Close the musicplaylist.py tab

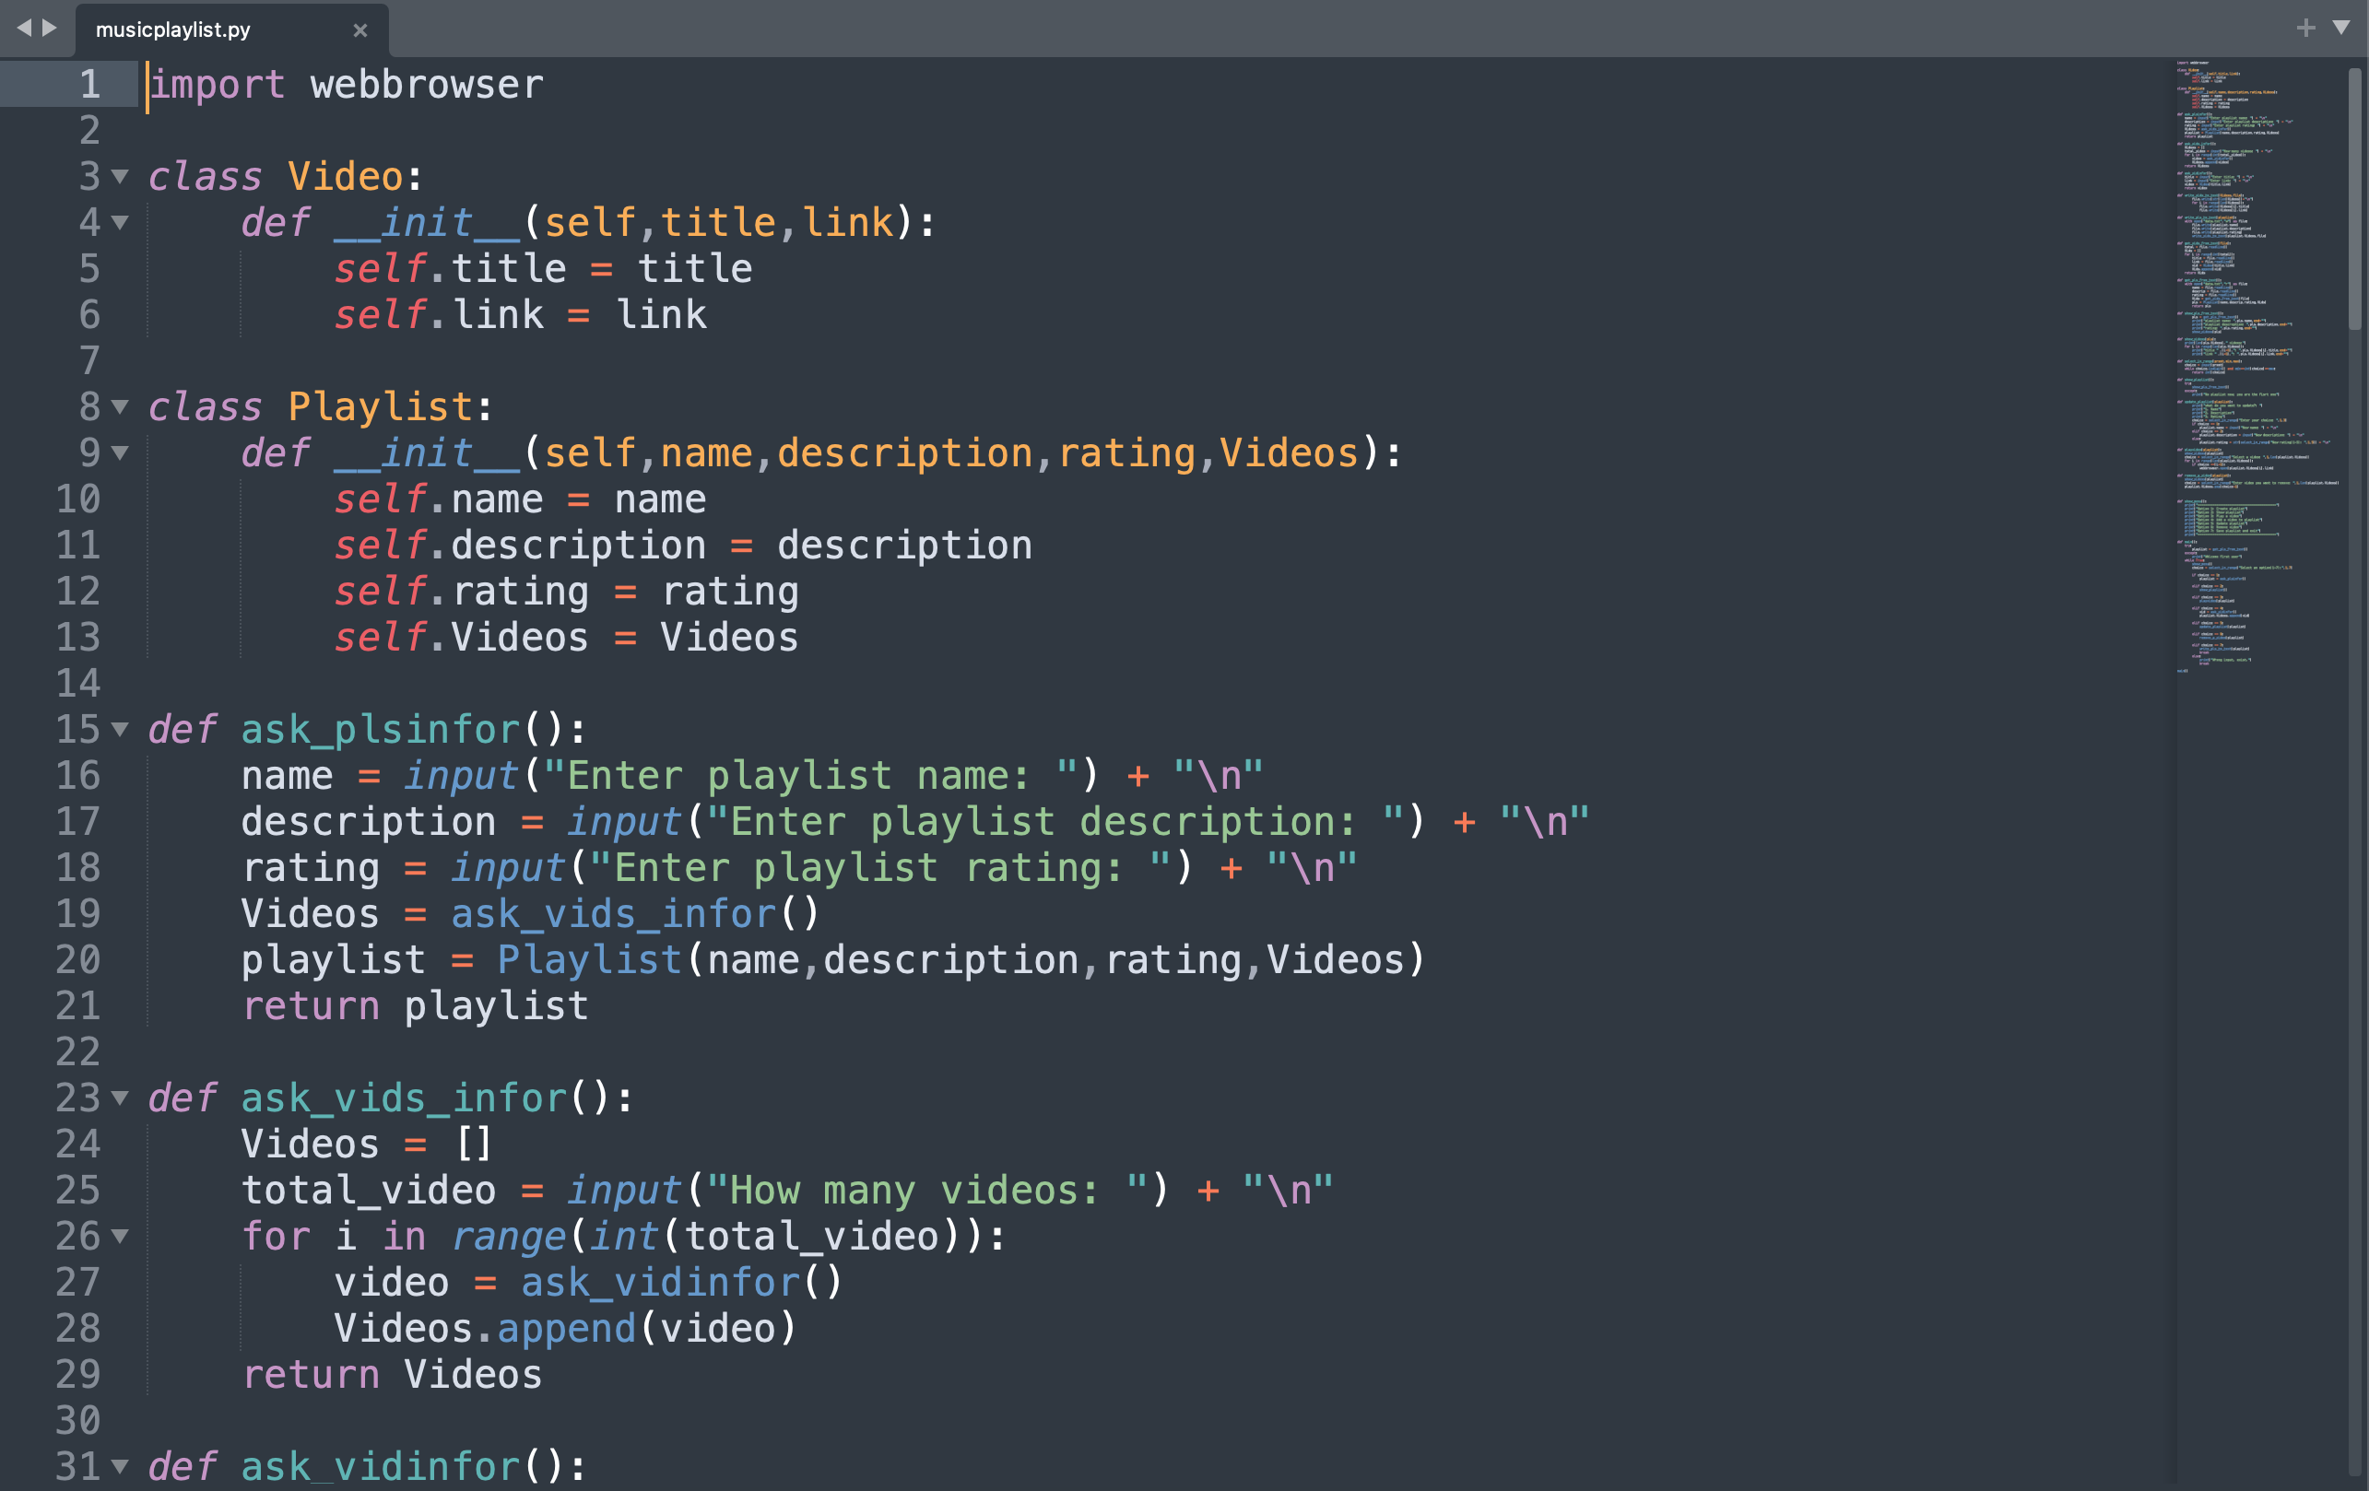pyautogui.click(x=360, y=30)
